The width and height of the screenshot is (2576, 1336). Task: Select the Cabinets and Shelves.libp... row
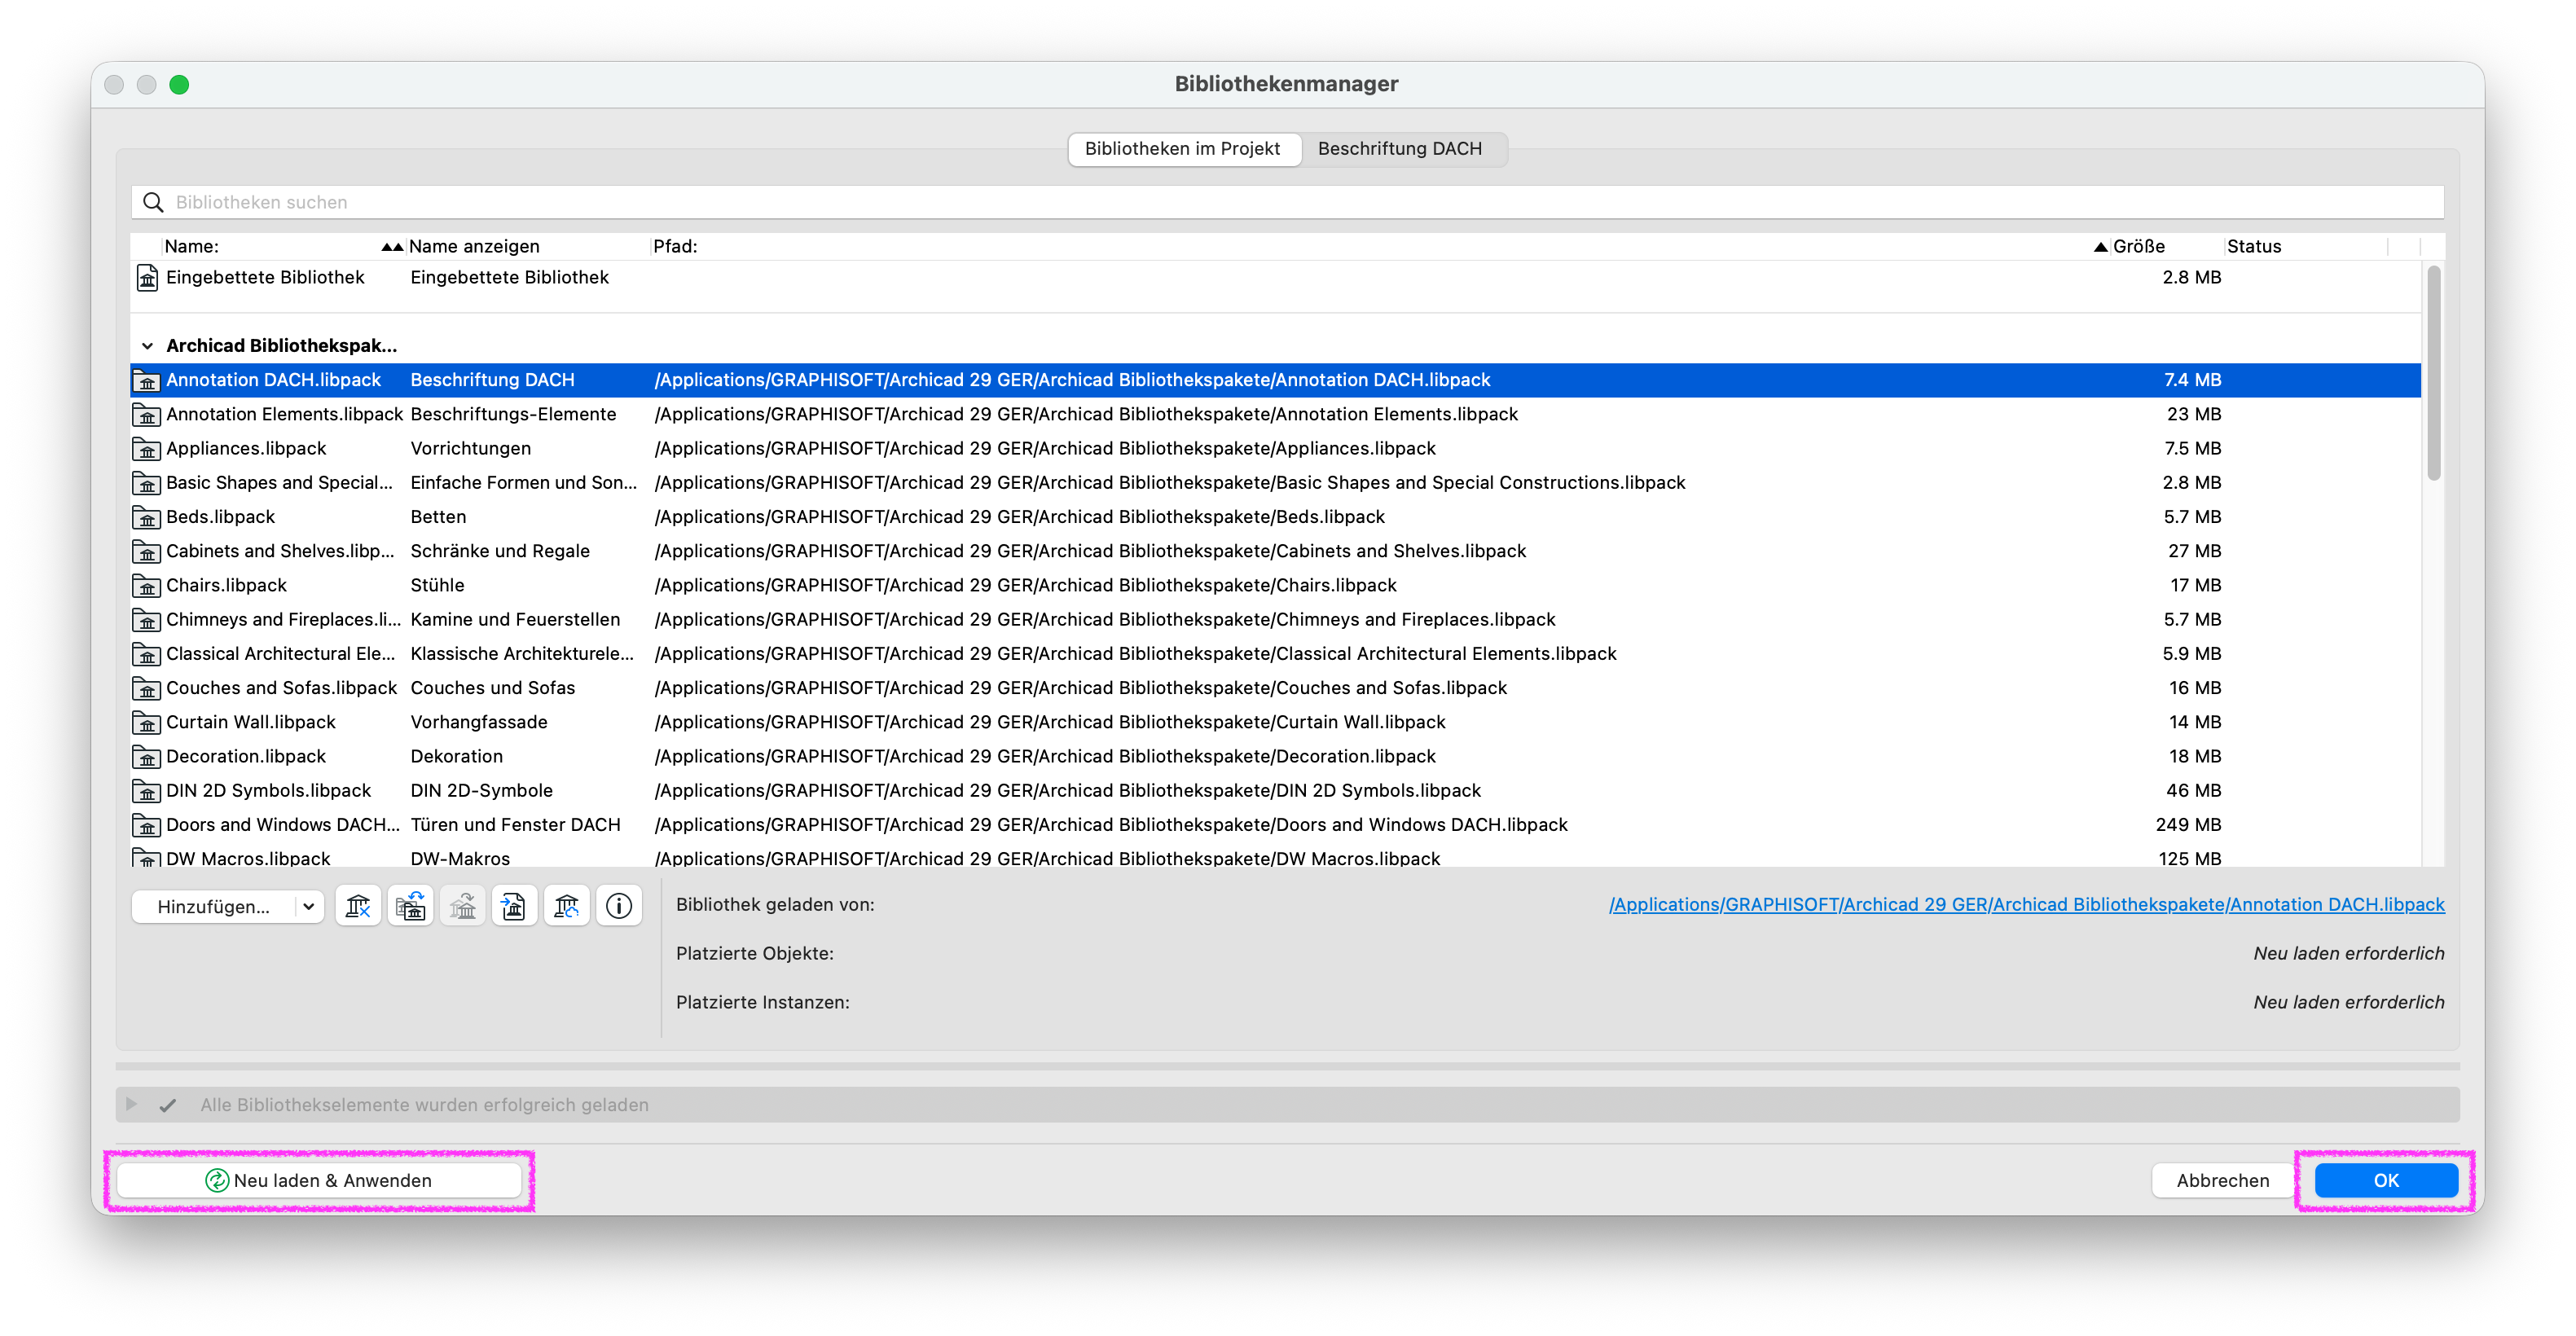(1276, 551)
